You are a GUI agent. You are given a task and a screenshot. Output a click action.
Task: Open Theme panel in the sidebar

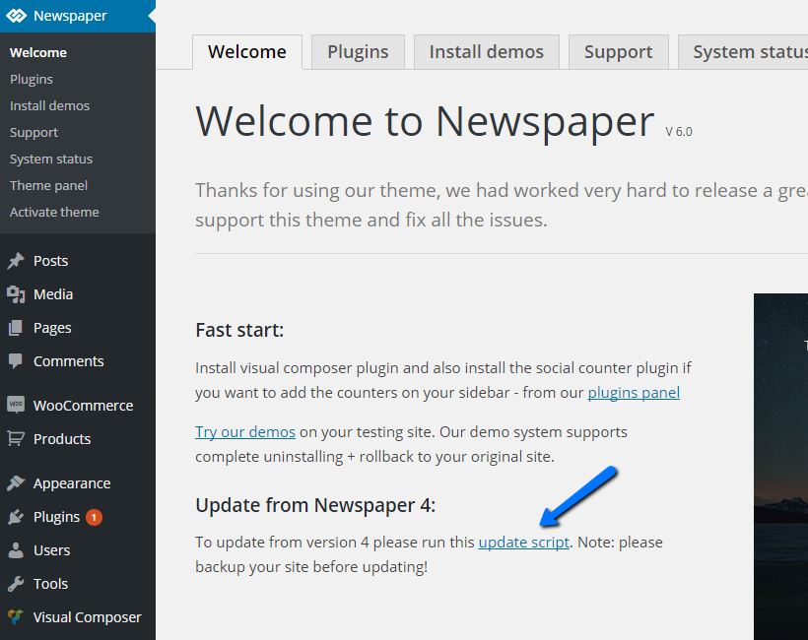point(48,185)
